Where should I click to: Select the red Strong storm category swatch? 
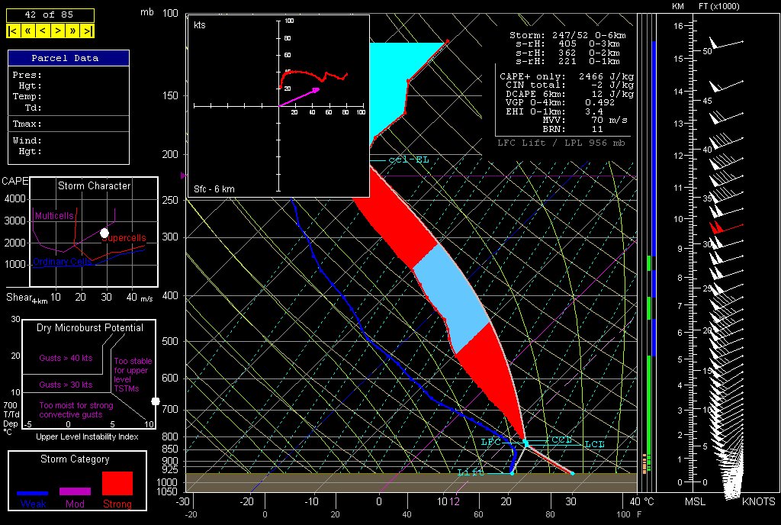(x=117, y=484)
